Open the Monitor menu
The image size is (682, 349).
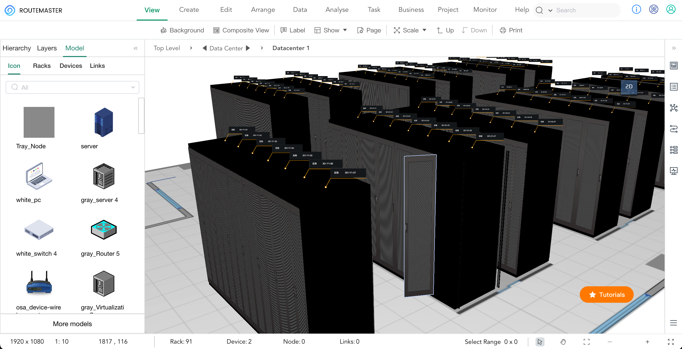(x=485, y=10)
